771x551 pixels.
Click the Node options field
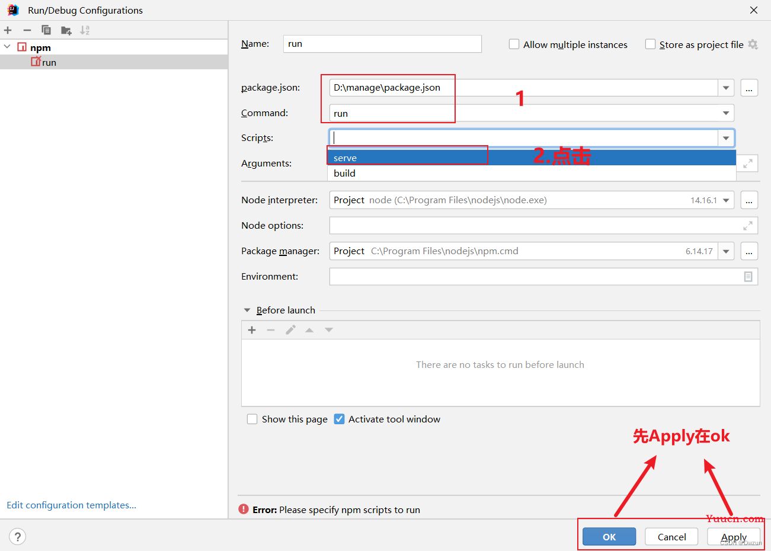point(535,226)
